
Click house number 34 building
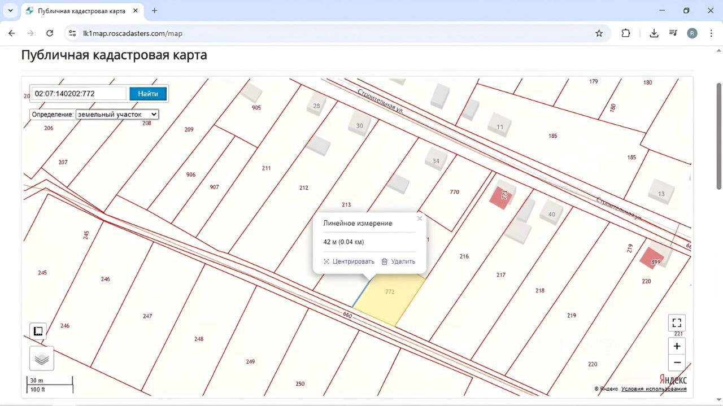436,160
